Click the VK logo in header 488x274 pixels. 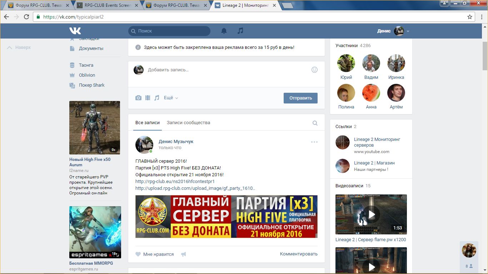(x=75, y=31)
